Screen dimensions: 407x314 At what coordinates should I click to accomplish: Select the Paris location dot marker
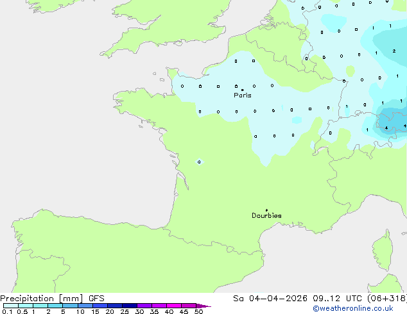[243, 90]
